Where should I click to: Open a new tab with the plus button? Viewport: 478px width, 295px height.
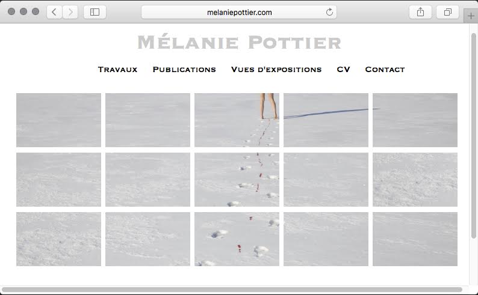coord(471,16)
